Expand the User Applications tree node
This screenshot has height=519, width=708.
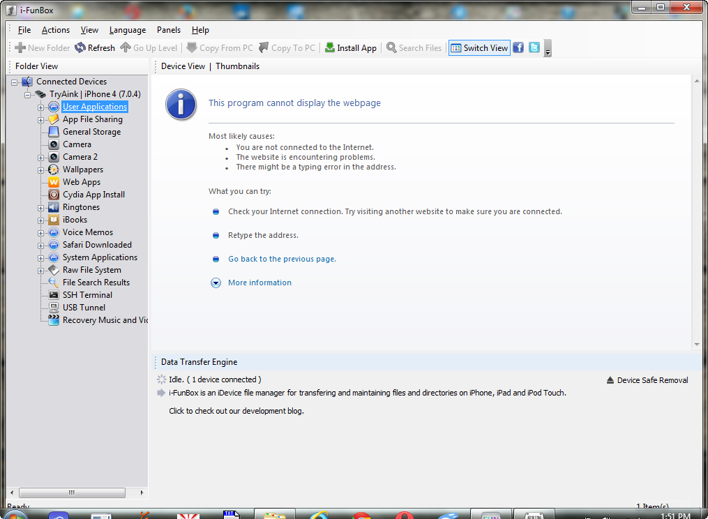[41, 107]
